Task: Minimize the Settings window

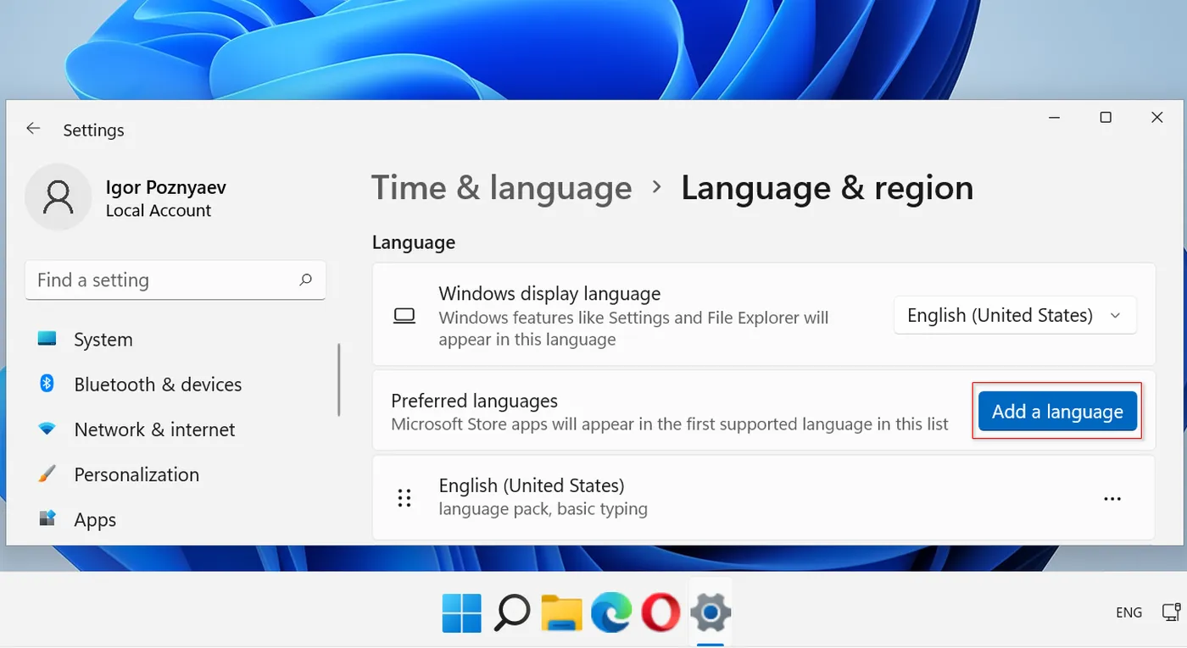Action: coord(1054,118)
